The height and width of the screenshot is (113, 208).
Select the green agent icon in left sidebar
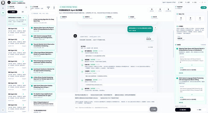point(3,13)
